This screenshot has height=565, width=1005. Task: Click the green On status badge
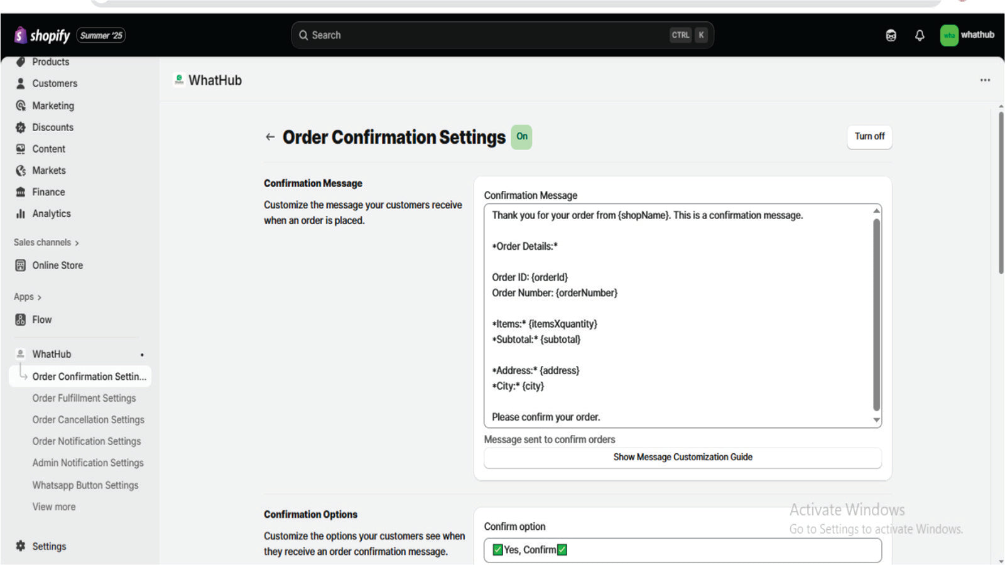[521, 137]
